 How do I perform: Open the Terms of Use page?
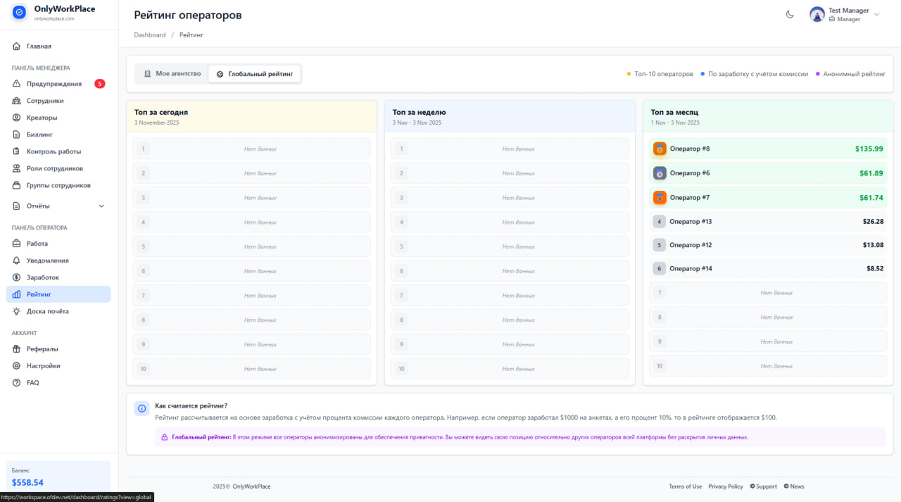click(685, 486)
